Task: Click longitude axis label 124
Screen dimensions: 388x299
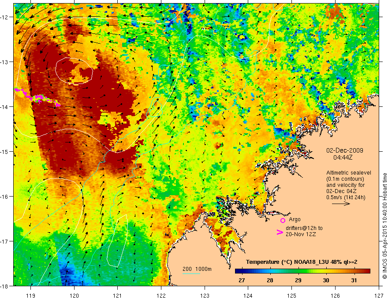Action: pos(248,295)
